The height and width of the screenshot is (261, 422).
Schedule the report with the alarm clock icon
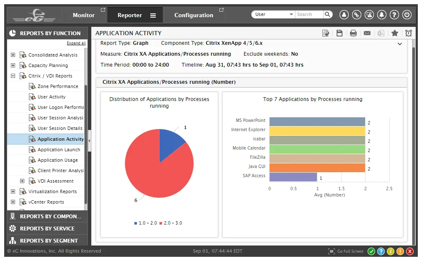(x=409, y=33)
